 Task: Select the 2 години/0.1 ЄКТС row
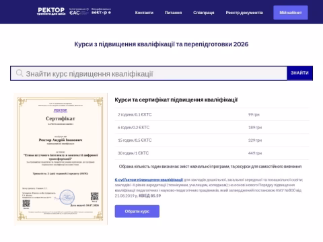click(212, 114)
